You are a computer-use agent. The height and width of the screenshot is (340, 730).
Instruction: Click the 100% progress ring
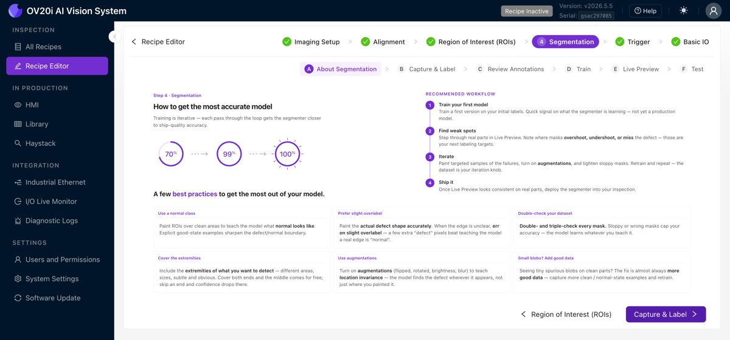287,154
